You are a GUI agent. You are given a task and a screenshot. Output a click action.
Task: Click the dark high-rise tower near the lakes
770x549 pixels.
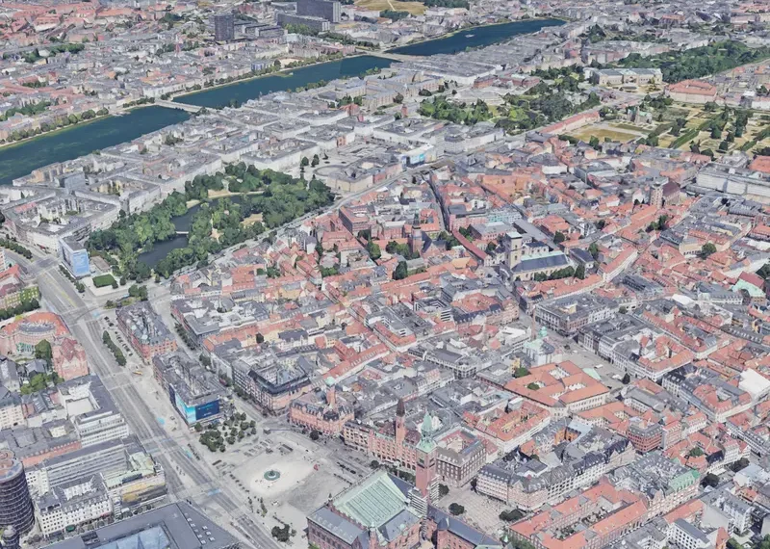224,28
